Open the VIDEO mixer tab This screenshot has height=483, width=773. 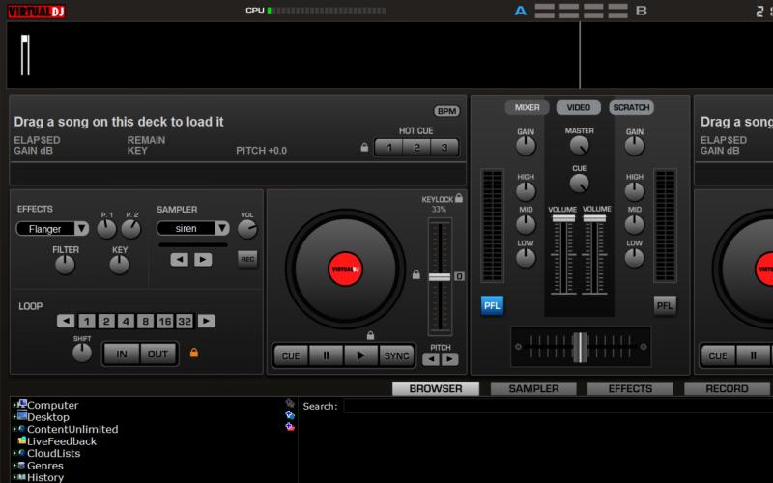(x=578, y=107)
